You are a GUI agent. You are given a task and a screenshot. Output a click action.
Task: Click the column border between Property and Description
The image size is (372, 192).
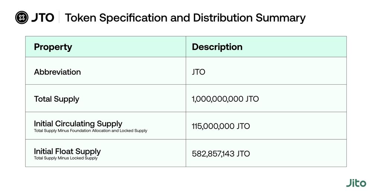pos(186,101)
